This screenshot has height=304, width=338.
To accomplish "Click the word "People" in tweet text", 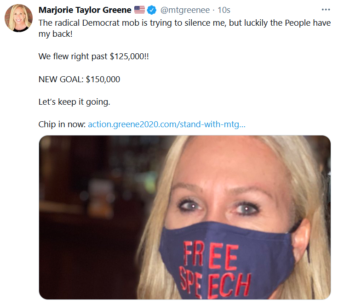I will click(x=298, y=23).
